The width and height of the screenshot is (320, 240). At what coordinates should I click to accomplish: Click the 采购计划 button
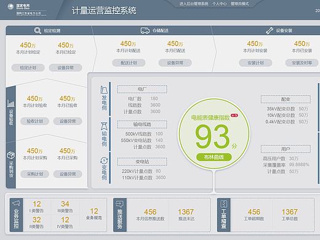34,174
